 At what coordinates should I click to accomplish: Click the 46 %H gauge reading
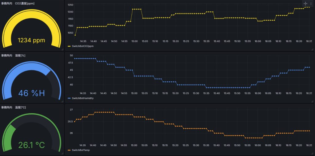[31, 93]
